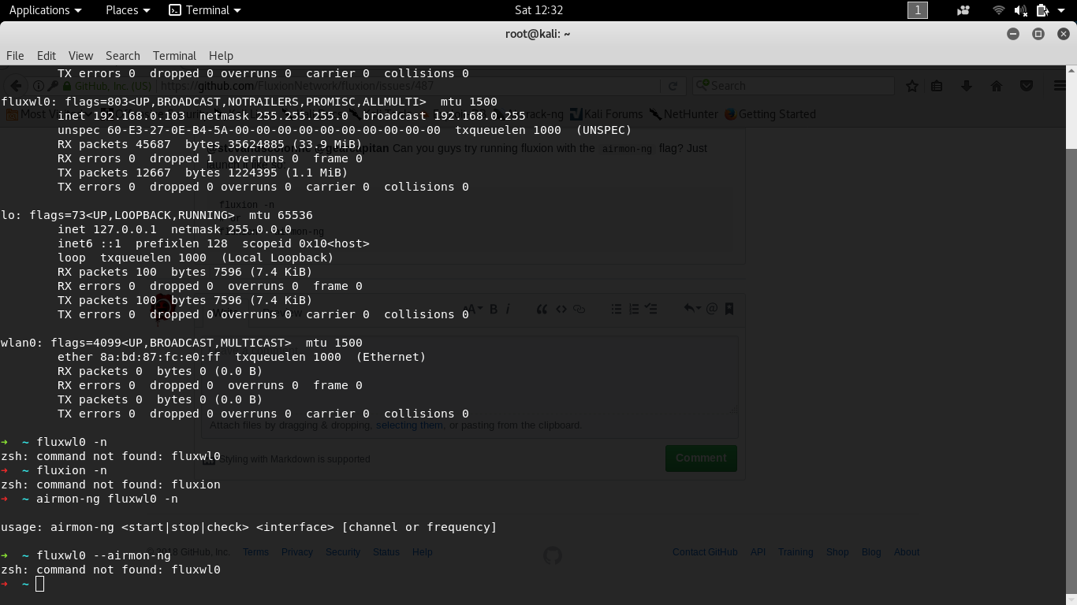Open the Wi-Fi status icon
Viewport: 1077px width, 605px height.
coord(999,10)
